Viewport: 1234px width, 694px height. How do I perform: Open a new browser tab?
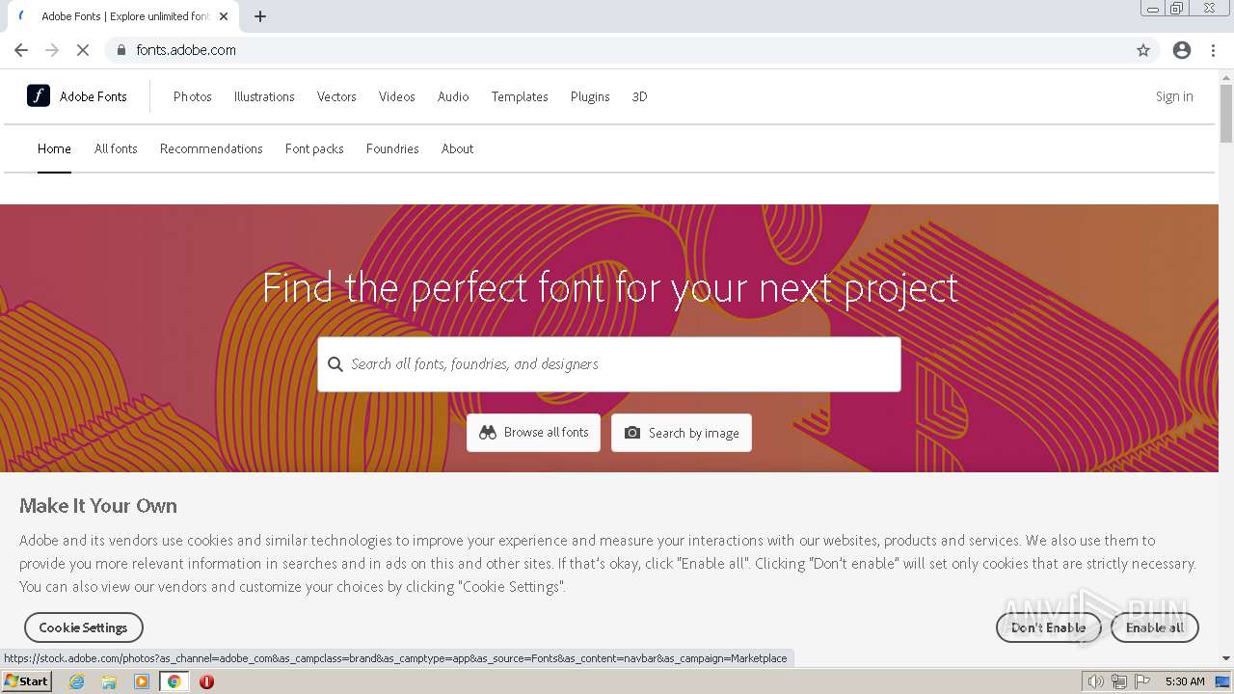[x=260, y=16]
